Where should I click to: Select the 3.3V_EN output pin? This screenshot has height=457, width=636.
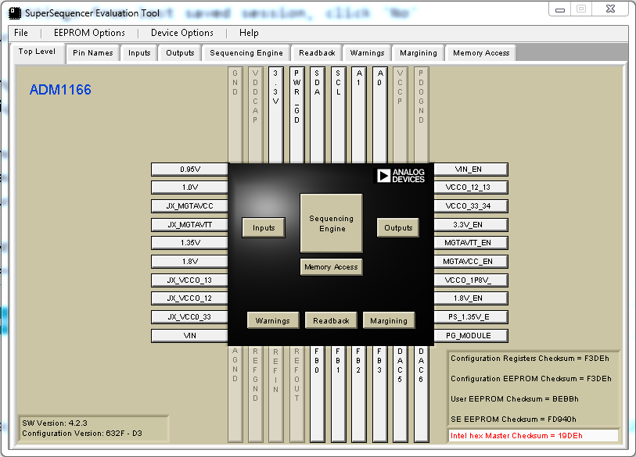(x=470, y=224)
